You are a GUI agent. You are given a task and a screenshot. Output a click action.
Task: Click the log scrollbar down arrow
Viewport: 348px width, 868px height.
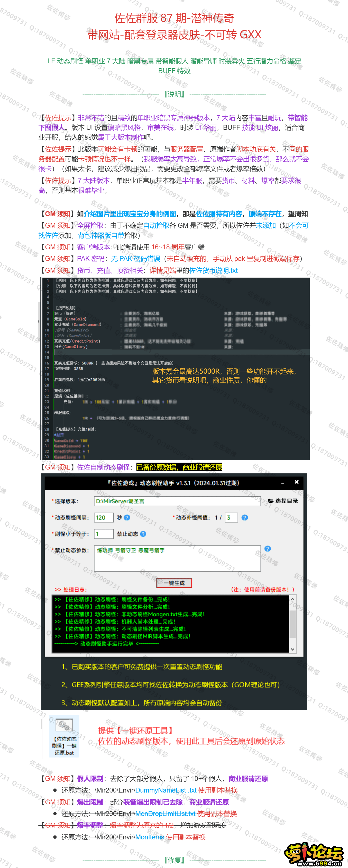292,649
